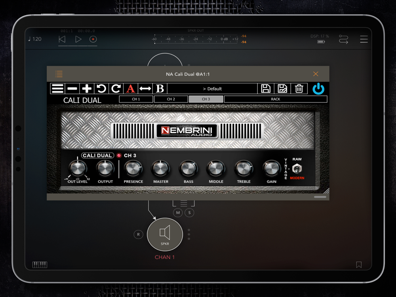Open the plugin hamburger menu
The height and width of the screenshot is (297, 396).
pos(57,89)
